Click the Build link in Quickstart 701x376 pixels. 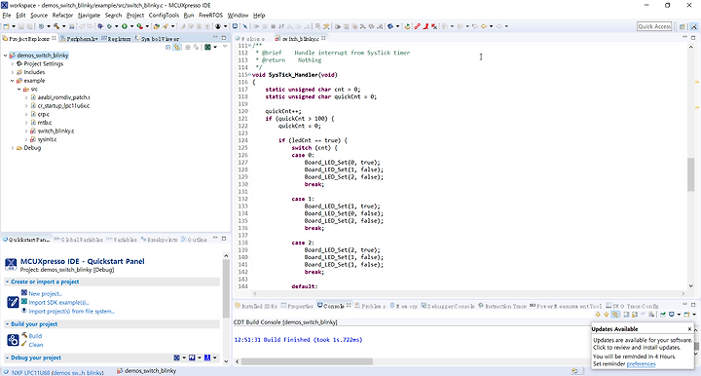pyautogui.click(x=35, y=336)
